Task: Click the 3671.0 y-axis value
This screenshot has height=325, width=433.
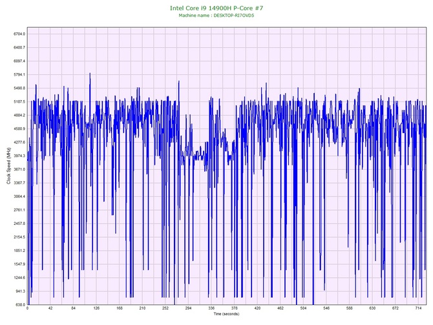Action: 19,169
